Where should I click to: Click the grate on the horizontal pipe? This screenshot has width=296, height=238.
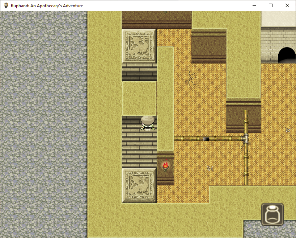[x=206, y=139]
